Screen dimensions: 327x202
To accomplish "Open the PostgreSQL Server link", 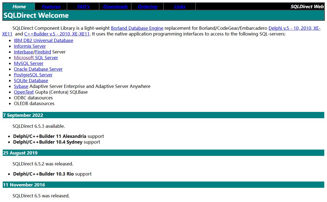I will click(x=33, y=75).
